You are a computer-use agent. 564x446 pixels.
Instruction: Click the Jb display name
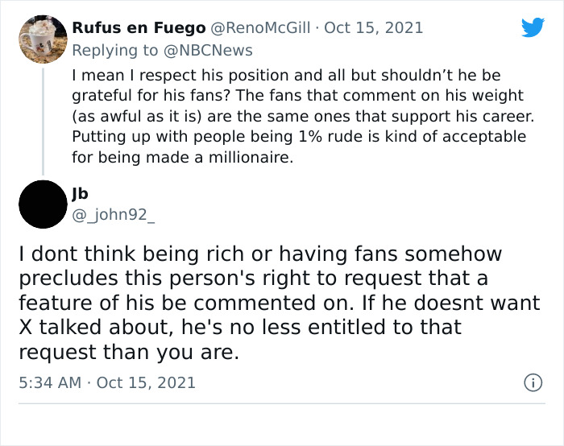[80, 193]
